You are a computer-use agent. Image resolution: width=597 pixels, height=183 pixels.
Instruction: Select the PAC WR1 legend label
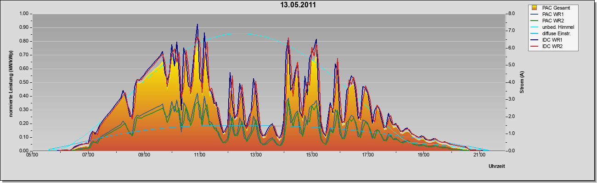click(x=553, y=14)
